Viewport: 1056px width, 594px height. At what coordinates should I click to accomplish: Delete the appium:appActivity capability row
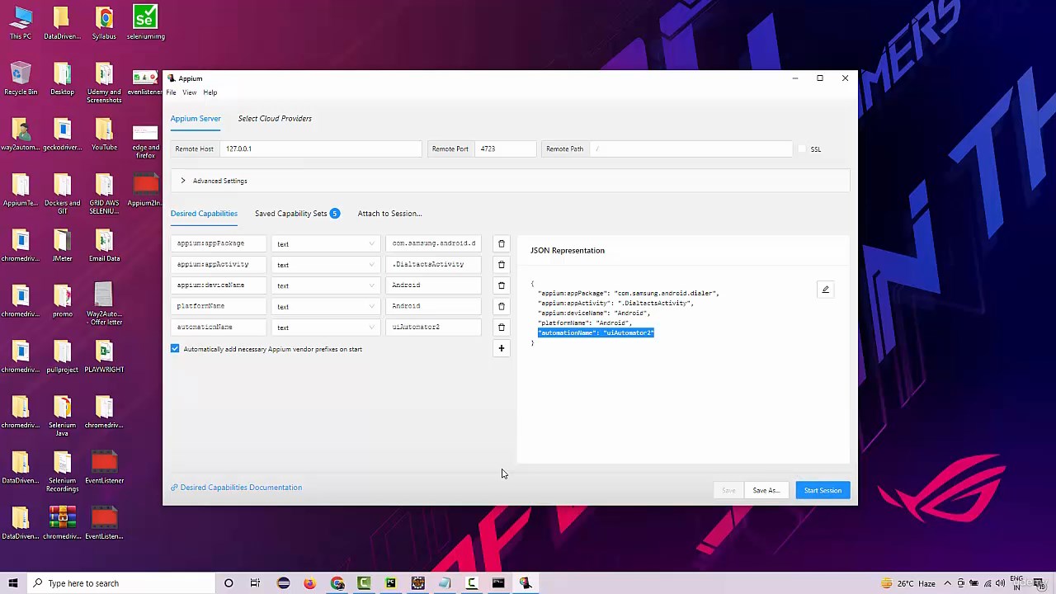pyautogui.click(x=501, y=265)
